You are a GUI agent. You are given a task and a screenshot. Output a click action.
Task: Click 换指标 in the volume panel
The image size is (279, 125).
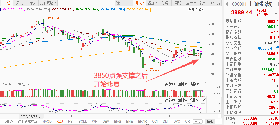click(194, 84)
